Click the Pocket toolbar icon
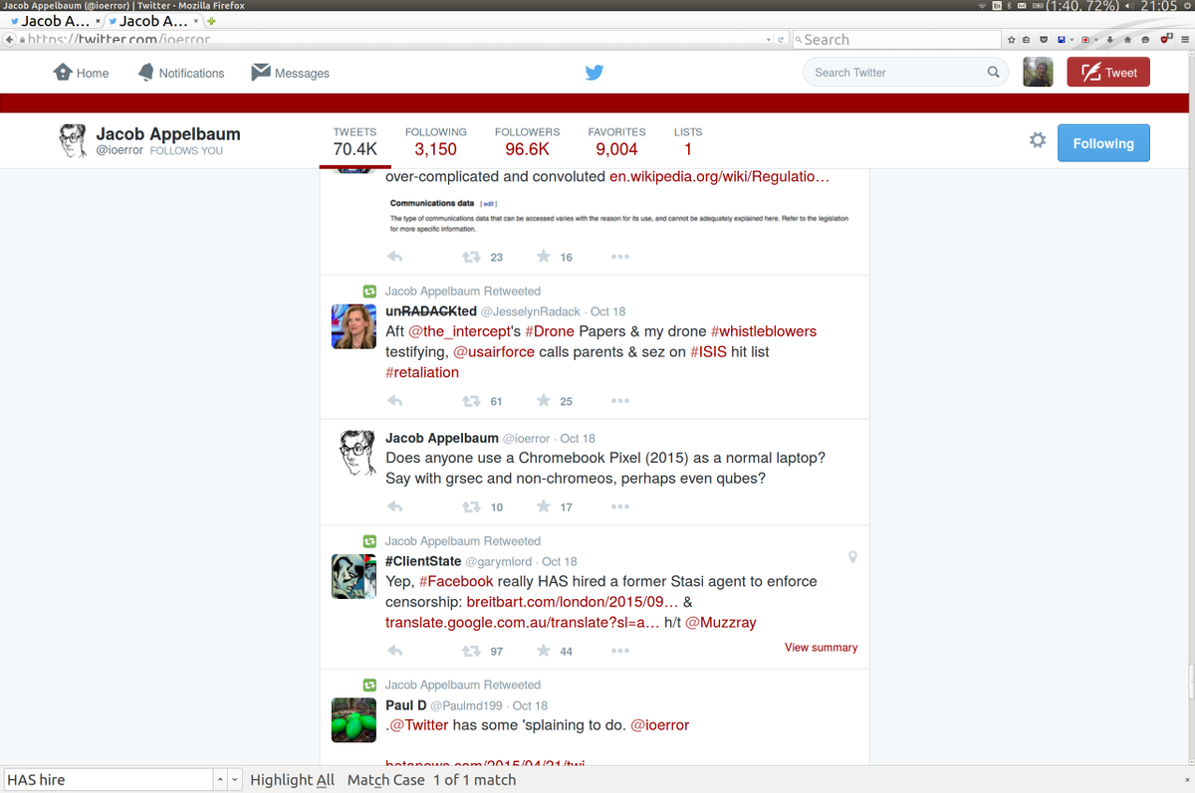Viewport: 1195px width, 793px height. pos(1044,40)
